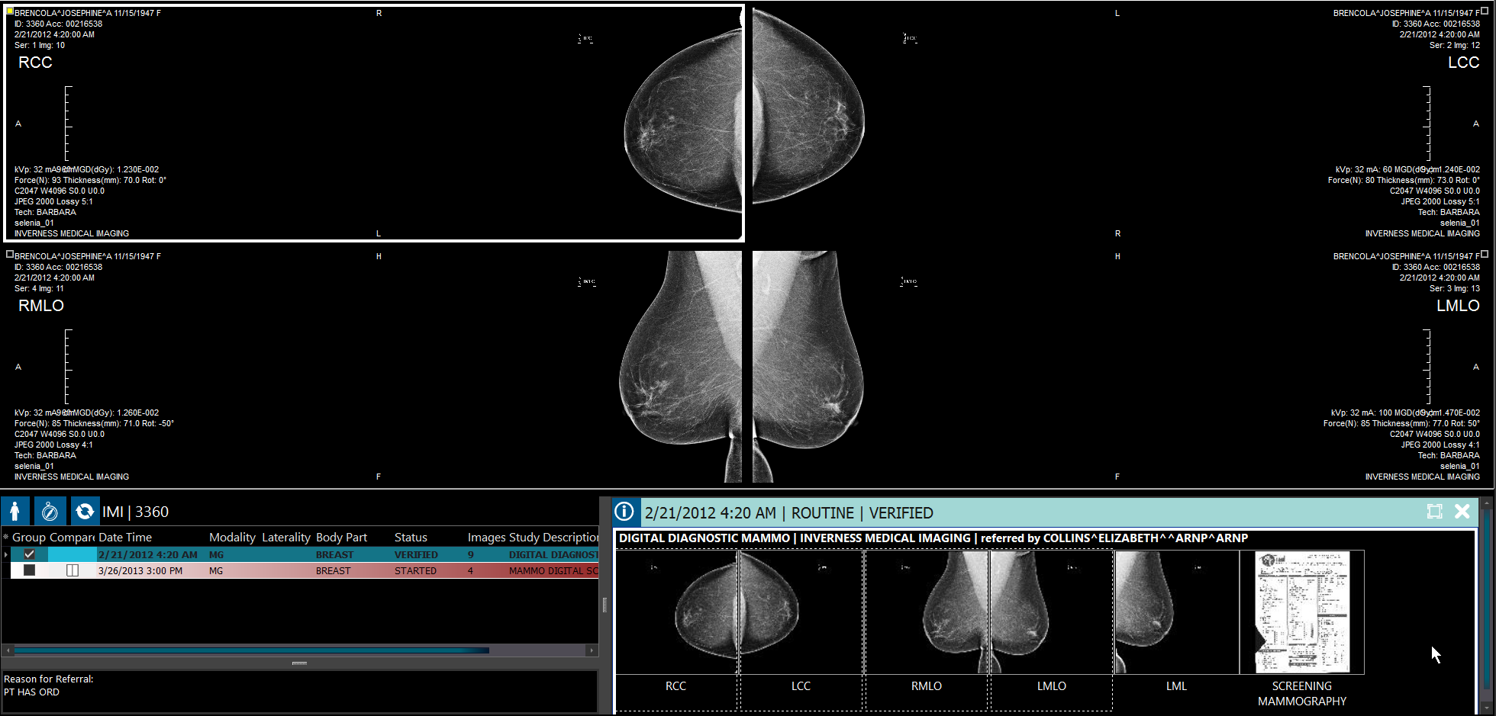The height and width of the screenshot is (716, 1496).
Task: Click right arrow of horizontal scrollbar
Action: (x=592, y=650)
